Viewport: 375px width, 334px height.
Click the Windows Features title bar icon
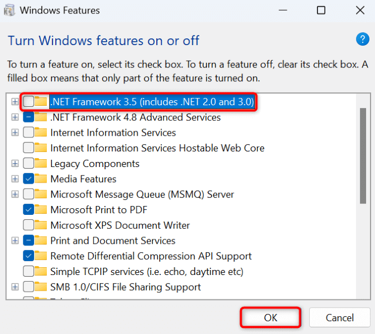pyautogui.click(x=9, y=11)
